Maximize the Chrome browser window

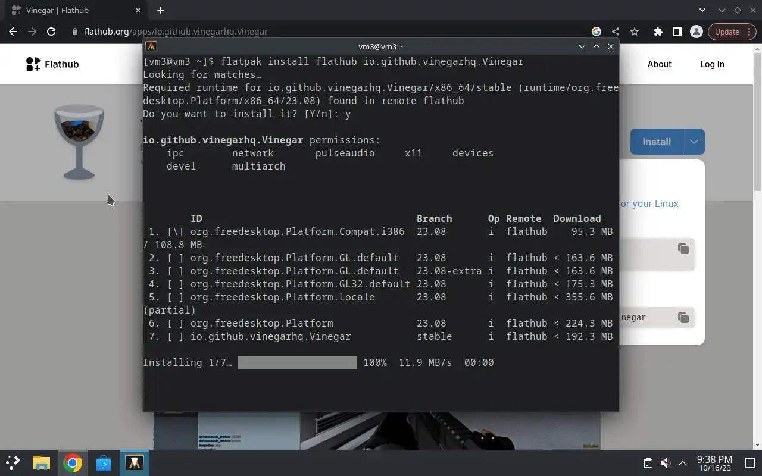point(738,10)
